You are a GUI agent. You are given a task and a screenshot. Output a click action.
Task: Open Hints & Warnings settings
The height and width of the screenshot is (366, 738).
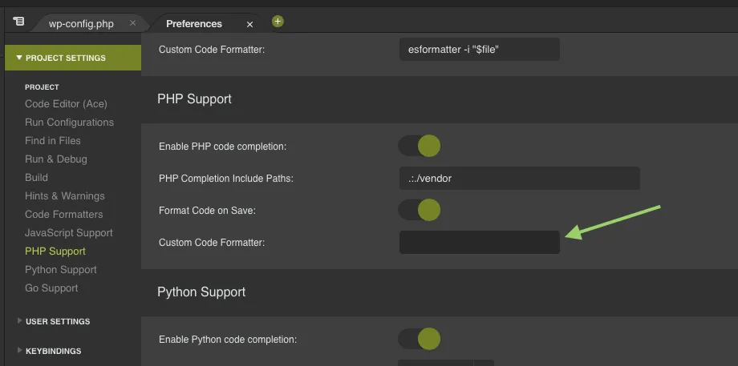[x=65, y=195]
